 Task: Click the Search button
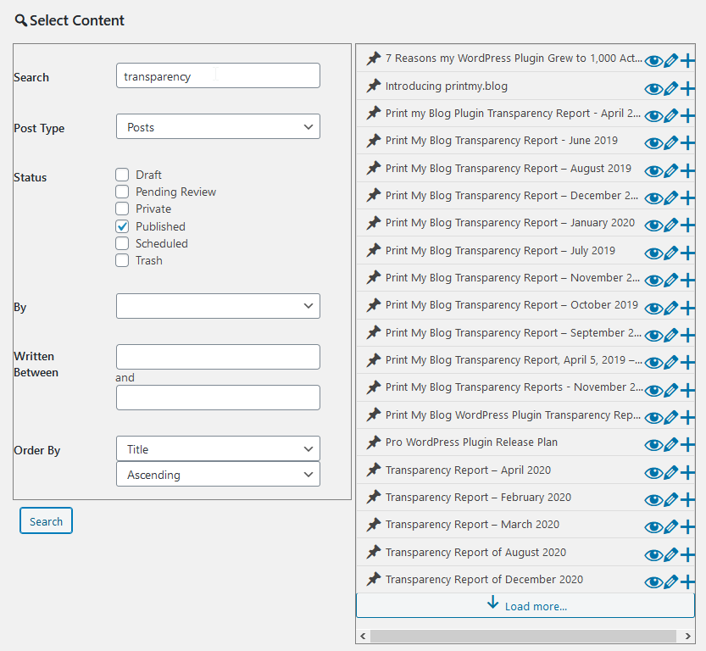click(x=46, y=521)
